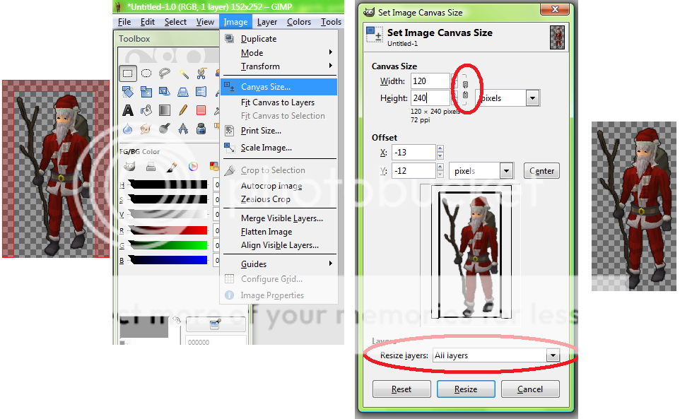The width and height of the screenshot is (692, 419).
Task: Select the Rectangle Select tool
Action: [128, 73]
